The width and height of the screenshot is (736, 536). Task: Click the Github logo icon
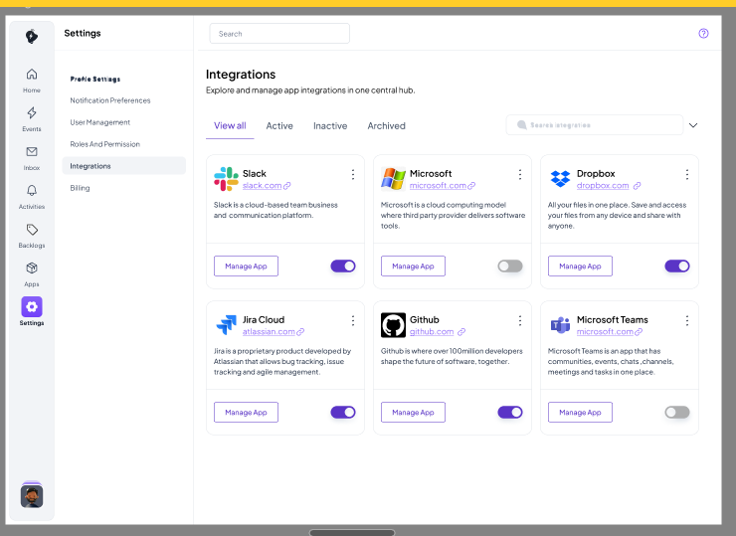[x=393, y=325]
